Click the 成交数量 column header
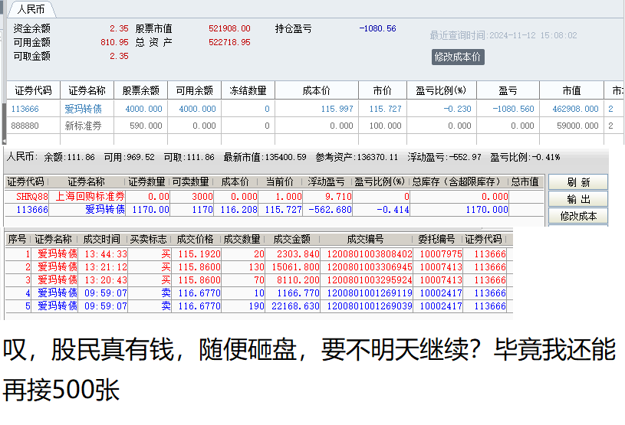625x425 pixels. pyautogui.click(x=242, y=239)
